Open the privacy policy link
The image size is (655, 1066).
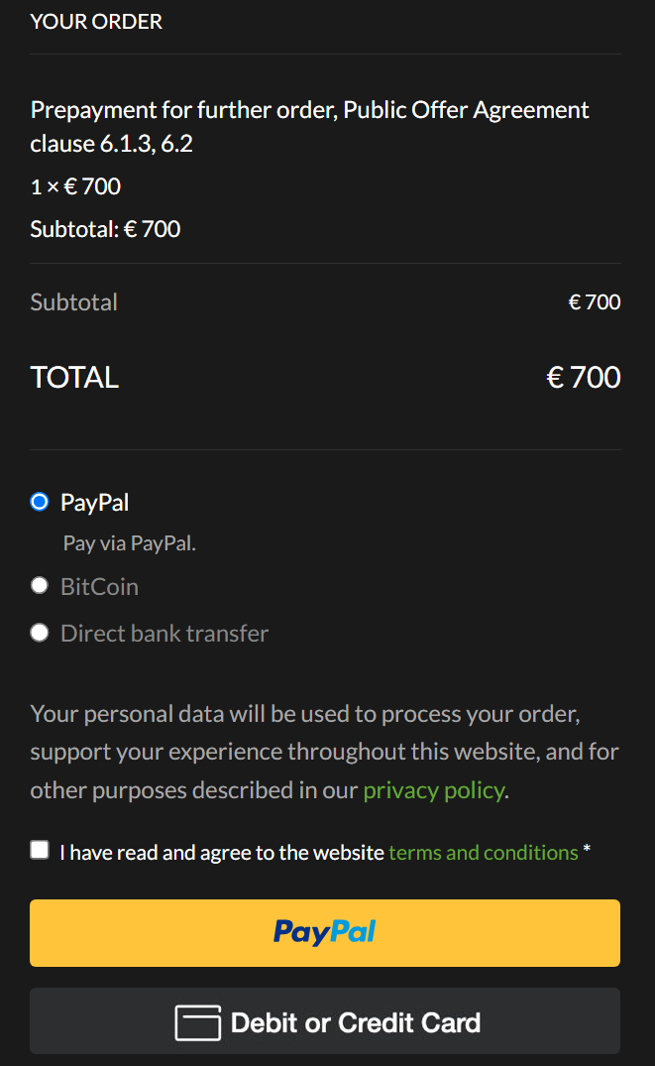click(x=434, y=790)
